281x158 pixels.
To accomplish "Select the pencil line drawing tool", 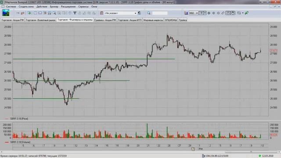I will coord(223,13).
